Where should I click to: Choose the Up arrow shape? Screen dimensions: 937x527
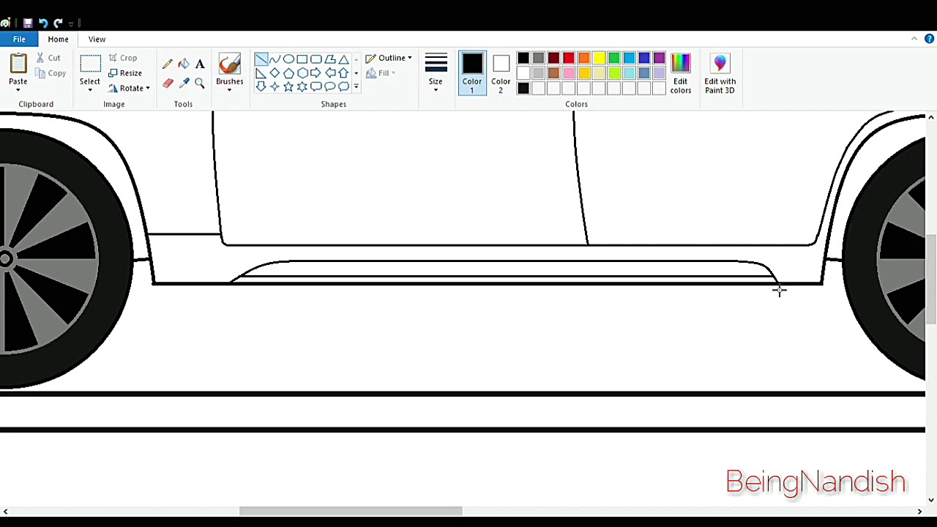[343, 73]
